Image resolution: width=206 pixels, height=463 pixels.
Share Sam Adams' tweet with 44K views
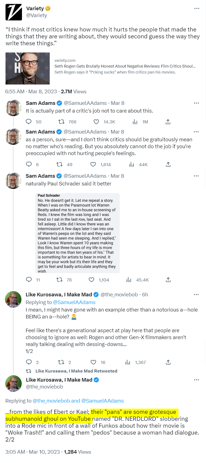(x=168, y=164)
